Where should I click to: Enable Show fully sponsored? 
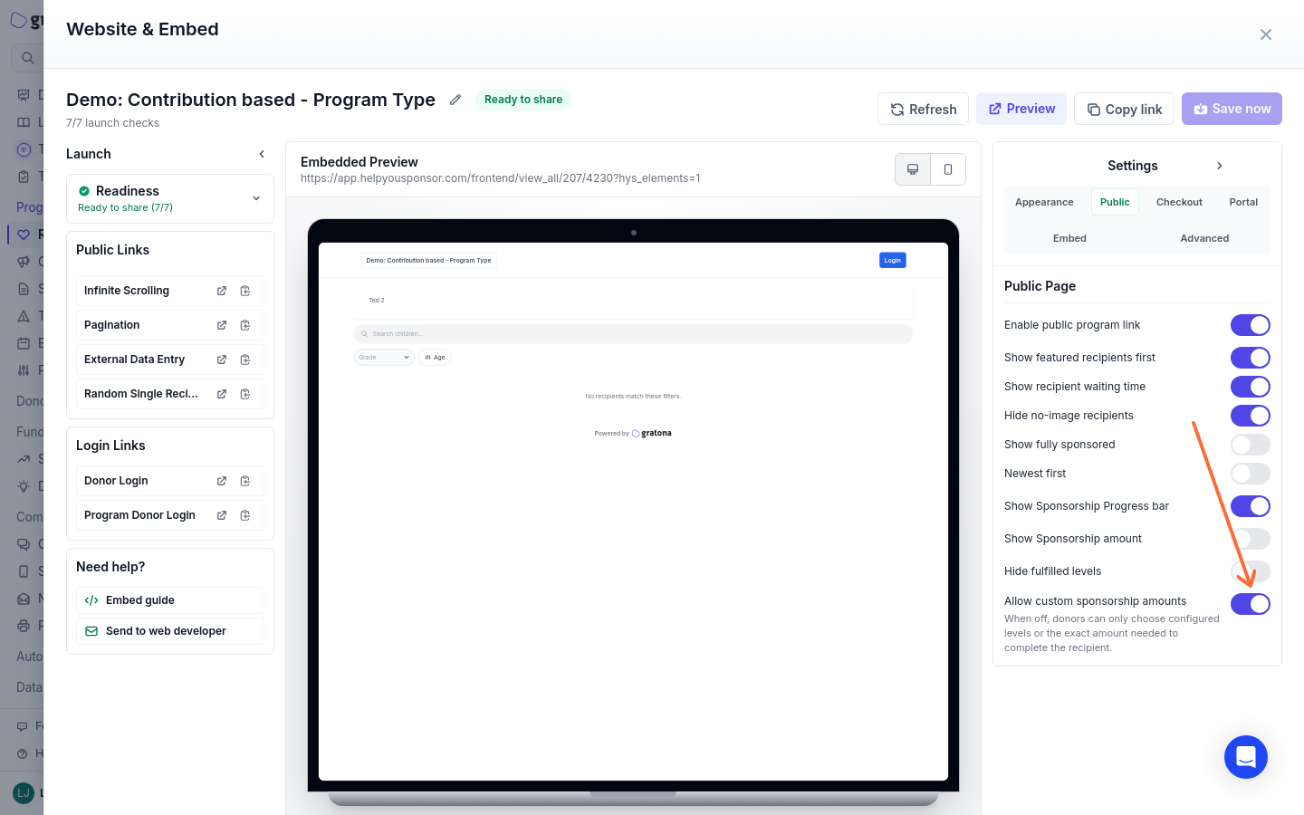(x=1251, y=445)
